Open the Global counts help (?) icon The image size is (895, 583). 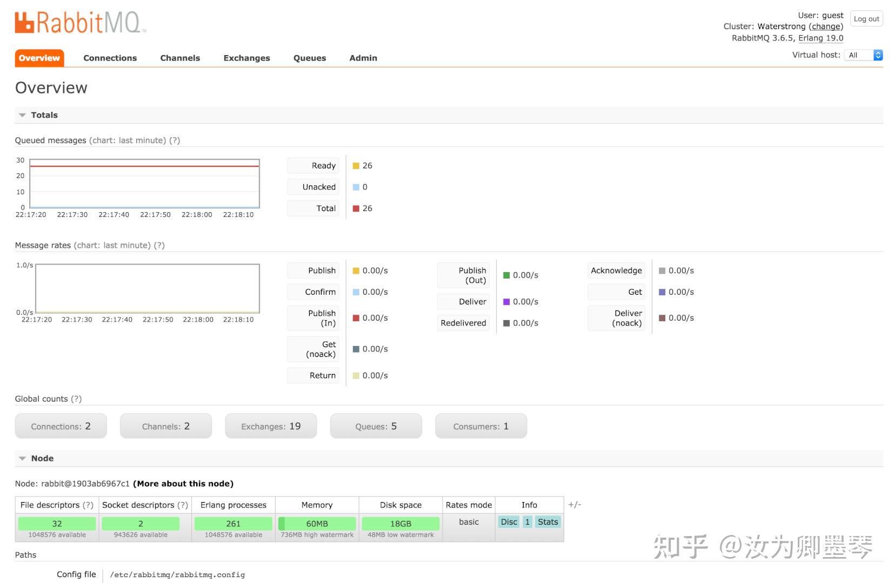click(77, 399)
